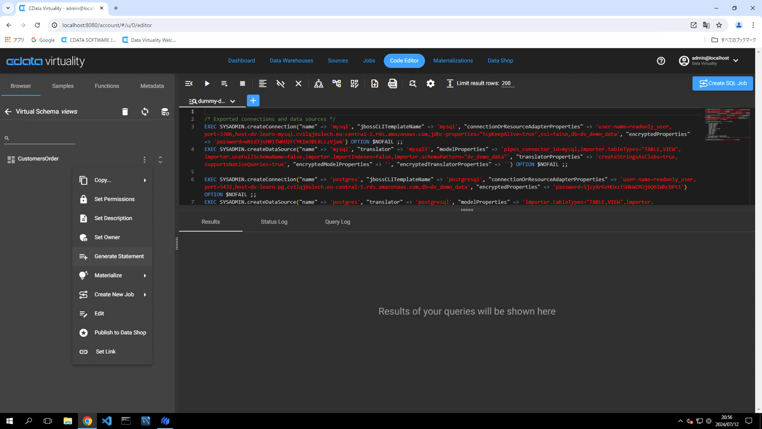Open the help question mark icon
Viewport: 762px width, 429px height.
[661, 61]
